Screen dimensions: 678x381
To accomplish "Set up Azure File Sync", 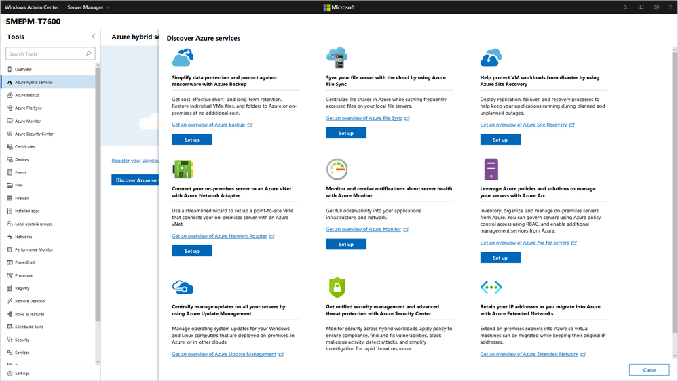I will coord(346,133).
